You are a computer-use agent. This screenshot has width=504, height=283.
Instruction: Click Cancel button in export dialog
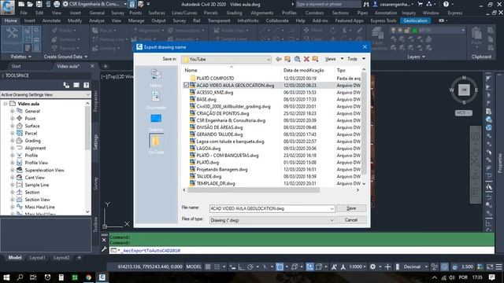[351, 220]
